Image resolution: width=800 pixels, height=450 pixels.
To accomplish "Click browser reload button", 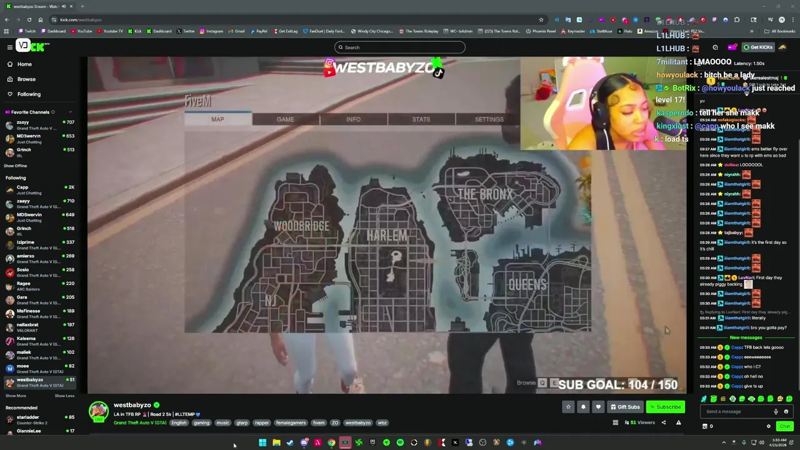I will point(29,19).
